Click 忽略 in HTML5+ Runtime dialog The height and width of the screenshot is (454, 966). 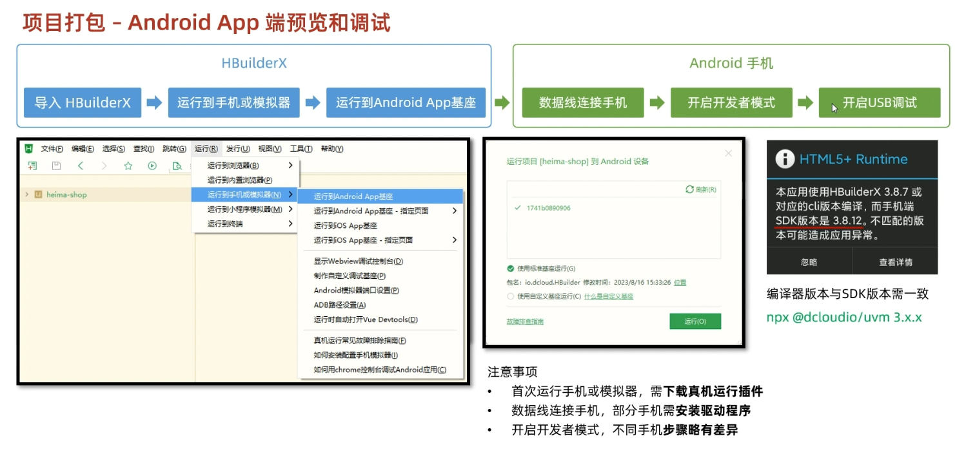809,262
